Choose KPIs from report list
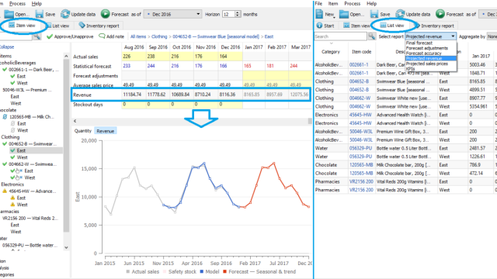Image resolution: width=497 pixels, height=279 pixels. tap(410, 69)
